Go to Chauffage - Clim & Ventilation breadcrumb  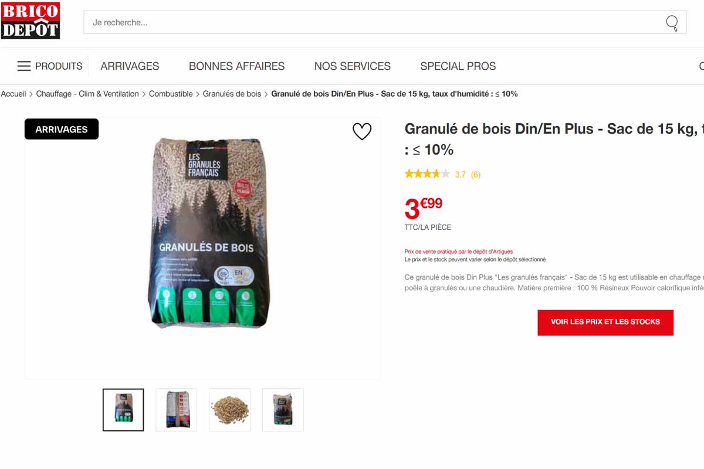(x=87, y=94)
